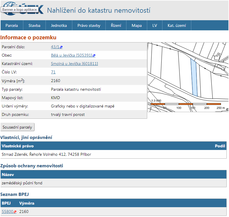The width and height of the screenshot is (229, 217).
Task: Click the Vlastníci, jiní oprávnění heading
Action: [x=26, y=138]
